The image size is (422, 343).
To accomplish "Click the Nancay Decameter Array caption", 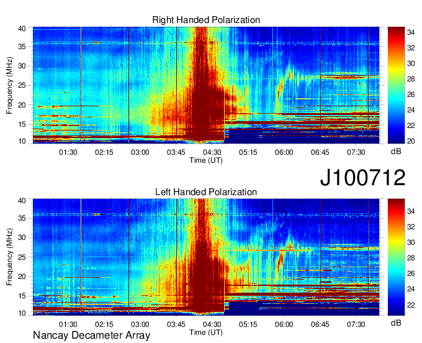I will coord(91,336).
